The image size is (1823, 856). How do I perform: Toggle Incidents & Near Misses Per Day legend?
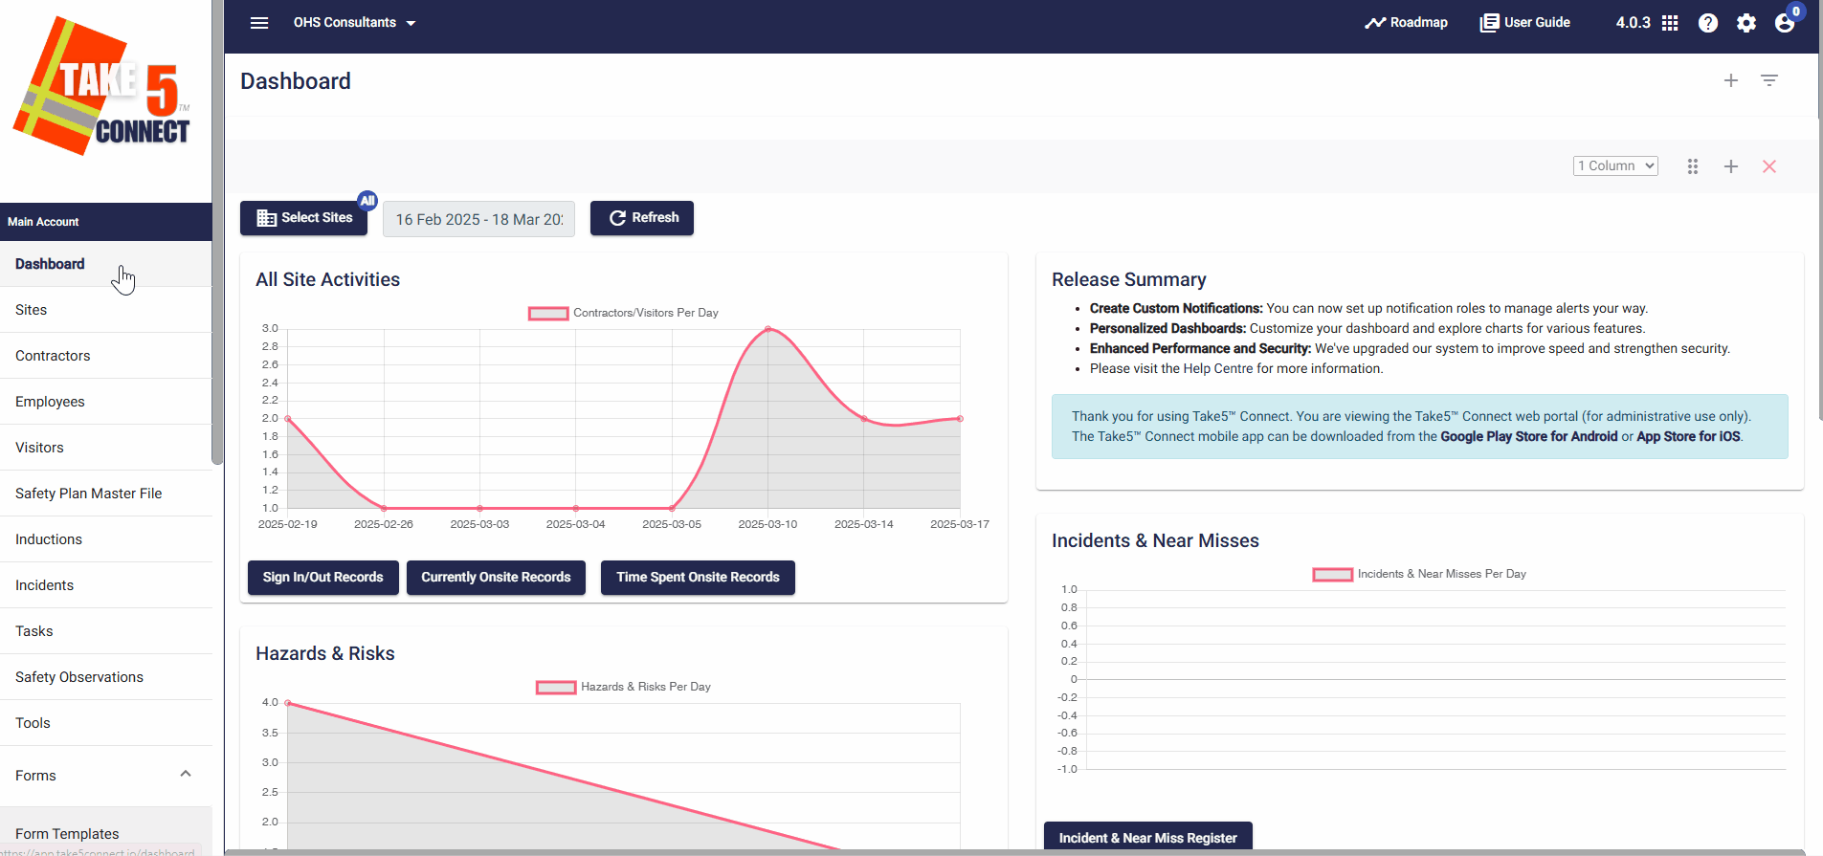point(1419,574)
